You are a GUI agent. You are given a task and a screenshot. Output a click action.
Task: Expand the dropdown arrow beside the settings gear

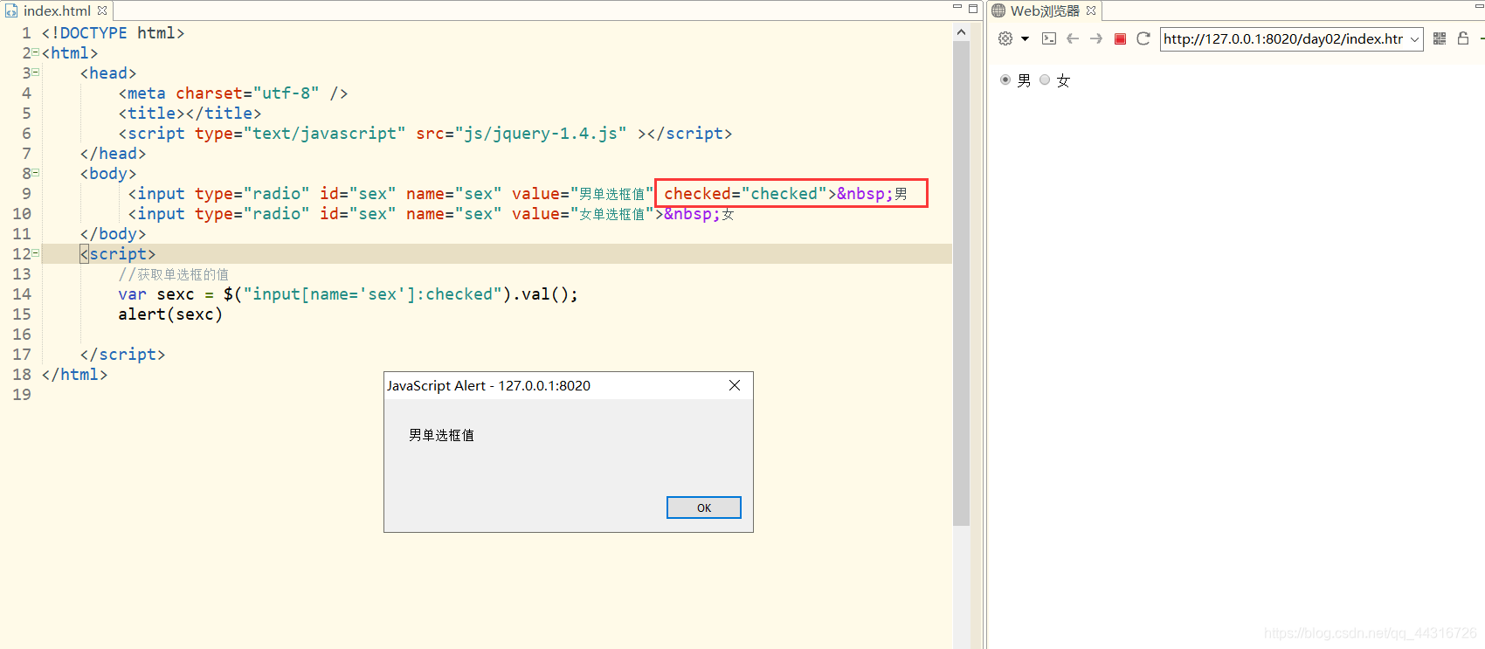[x=1025, y=38]
